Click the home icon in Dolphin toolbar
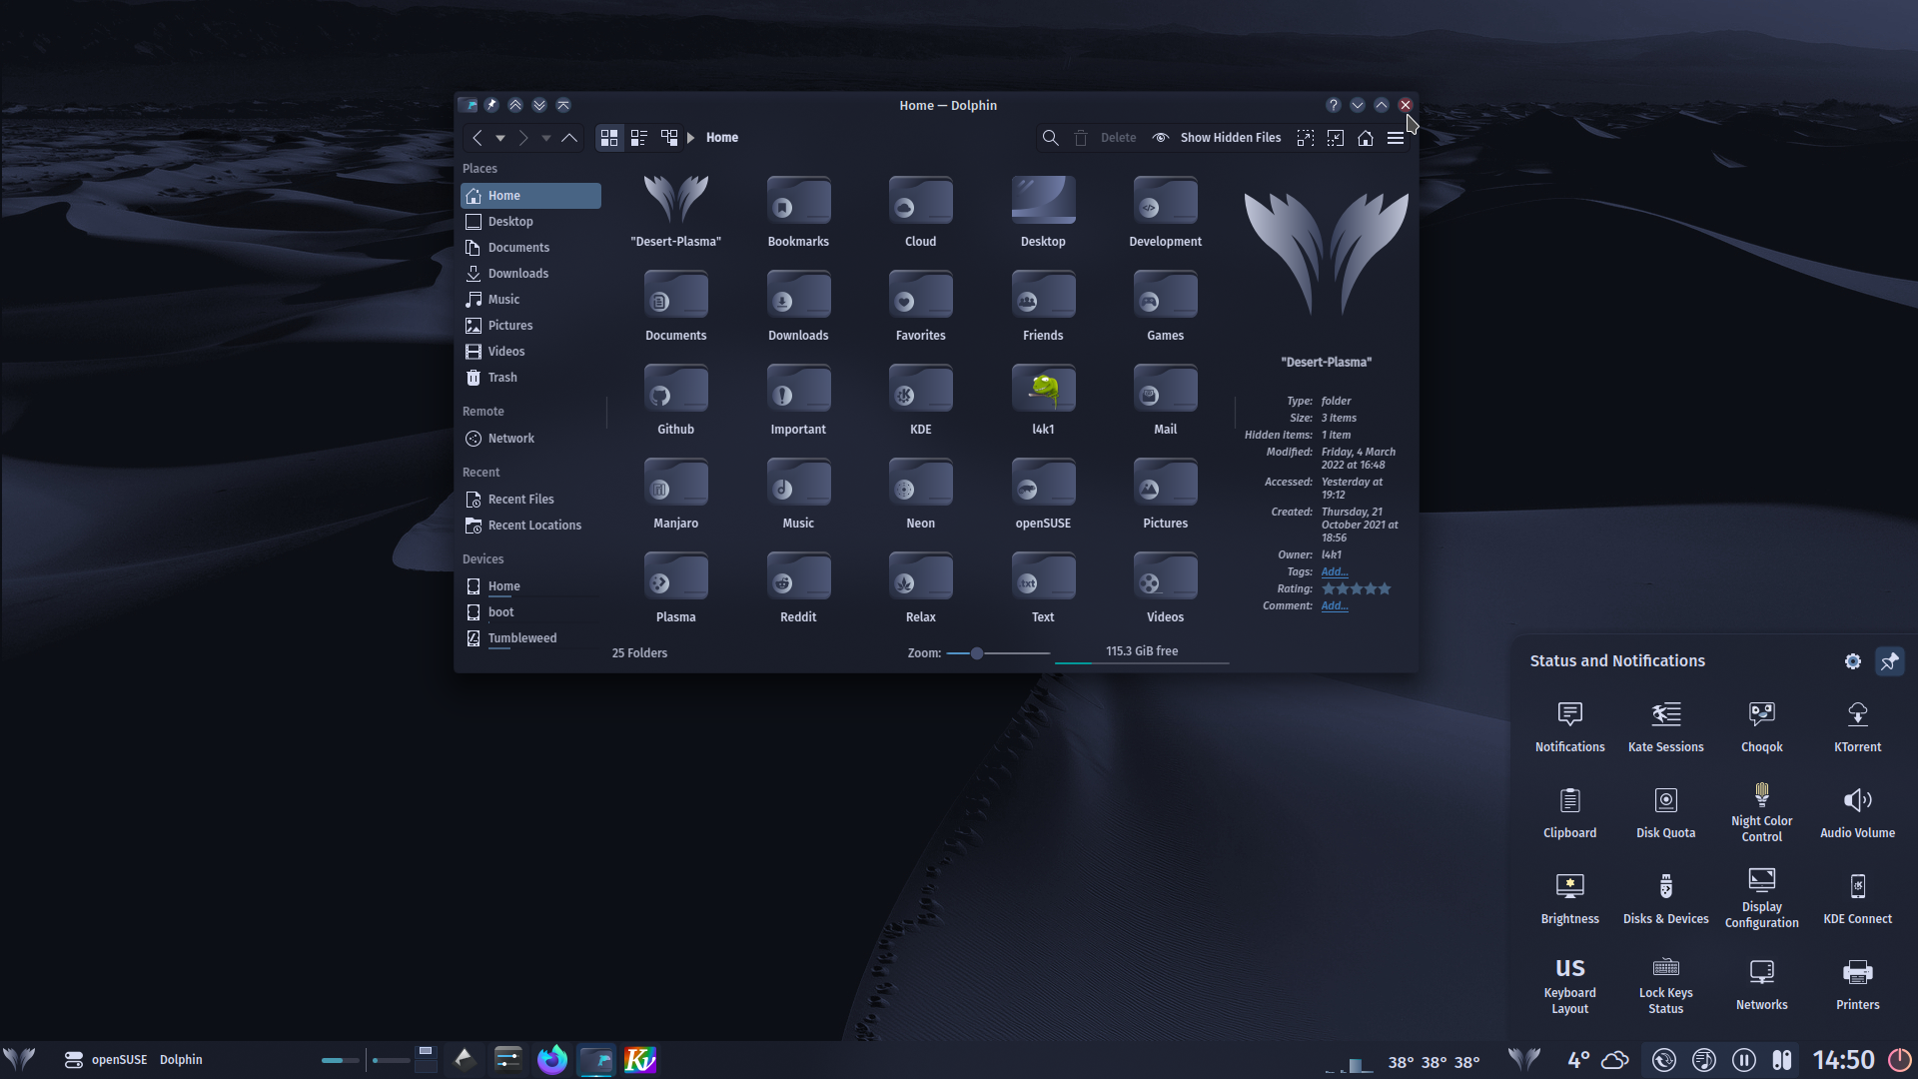 pos(1366,138)
